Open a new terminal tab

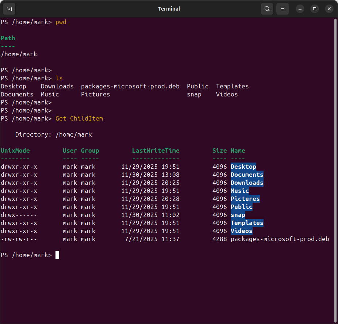coord(9,8)
